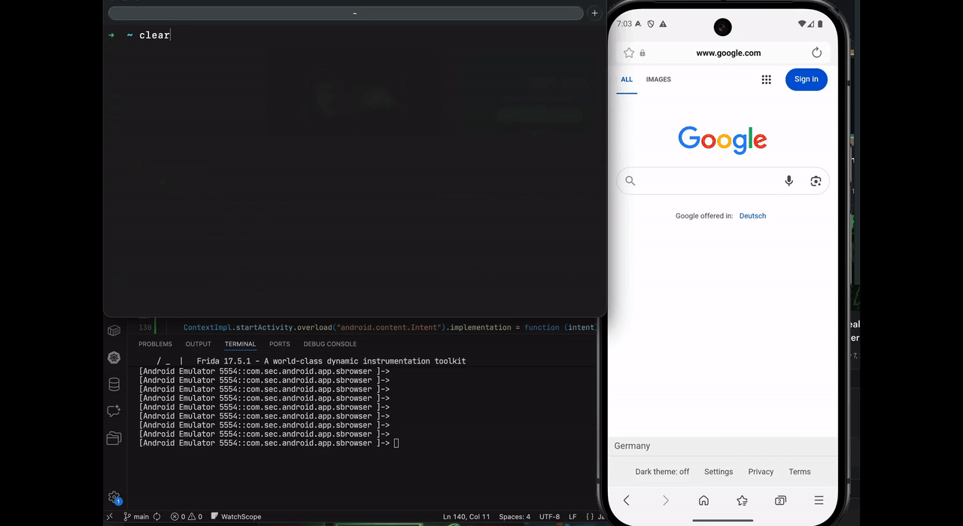Click the magnifier icon in search box
Screen dimensions: 963x526
pyautogui.click(x=630, y=181)
